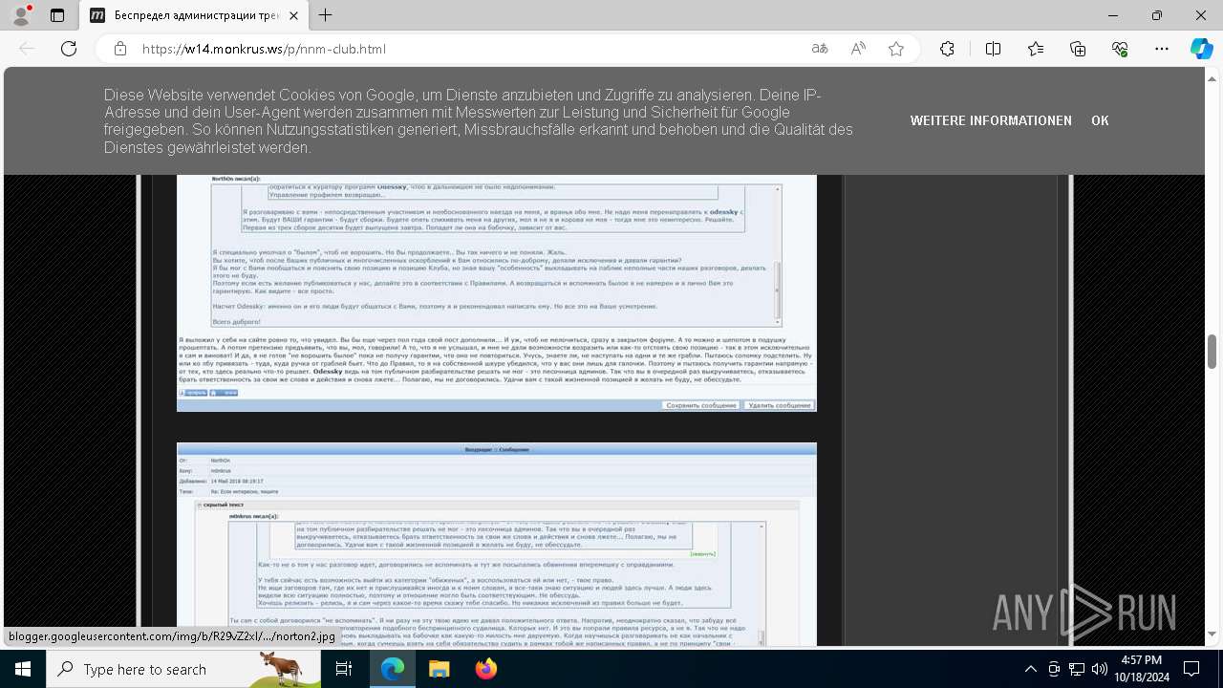Show hidden system tray icons

[1030, 669]
